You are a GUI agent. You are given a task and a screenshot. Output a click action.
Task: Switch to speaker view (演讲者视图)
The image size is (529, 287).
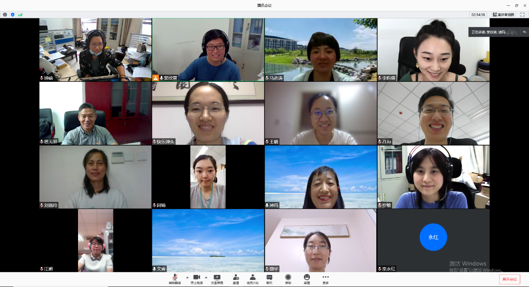point(504,15)
